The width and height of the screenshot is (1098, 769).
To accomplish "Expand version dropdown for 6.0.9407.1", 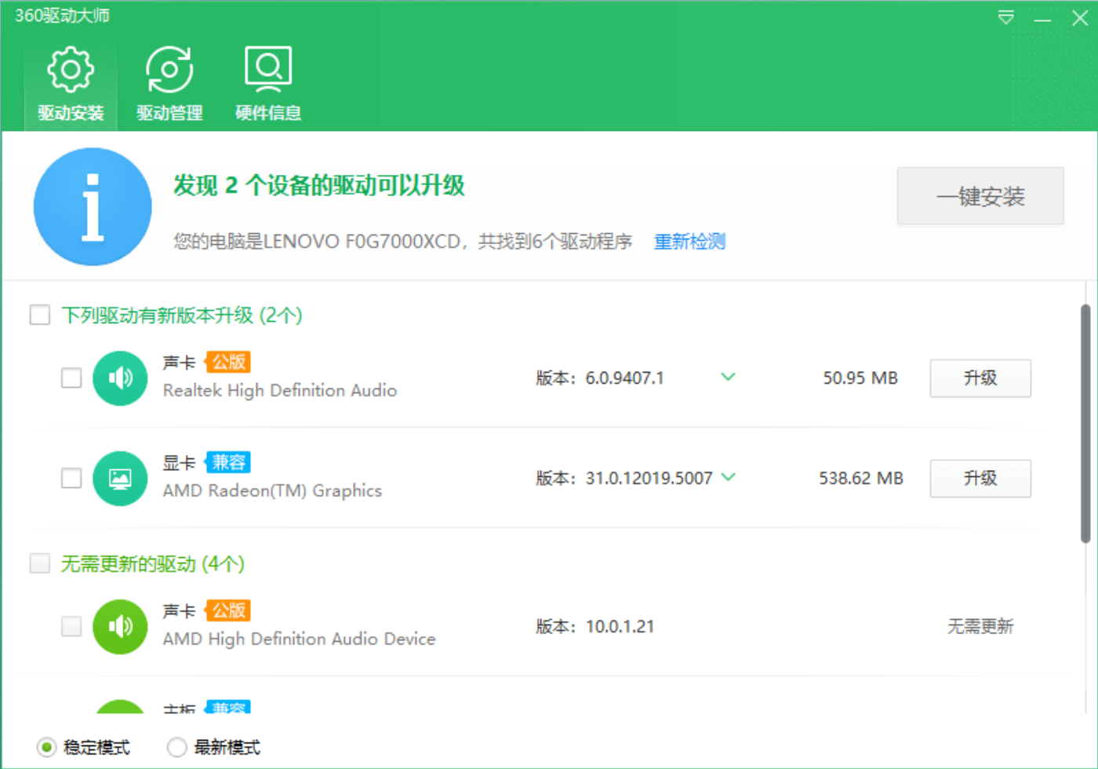I will point(728,377).
